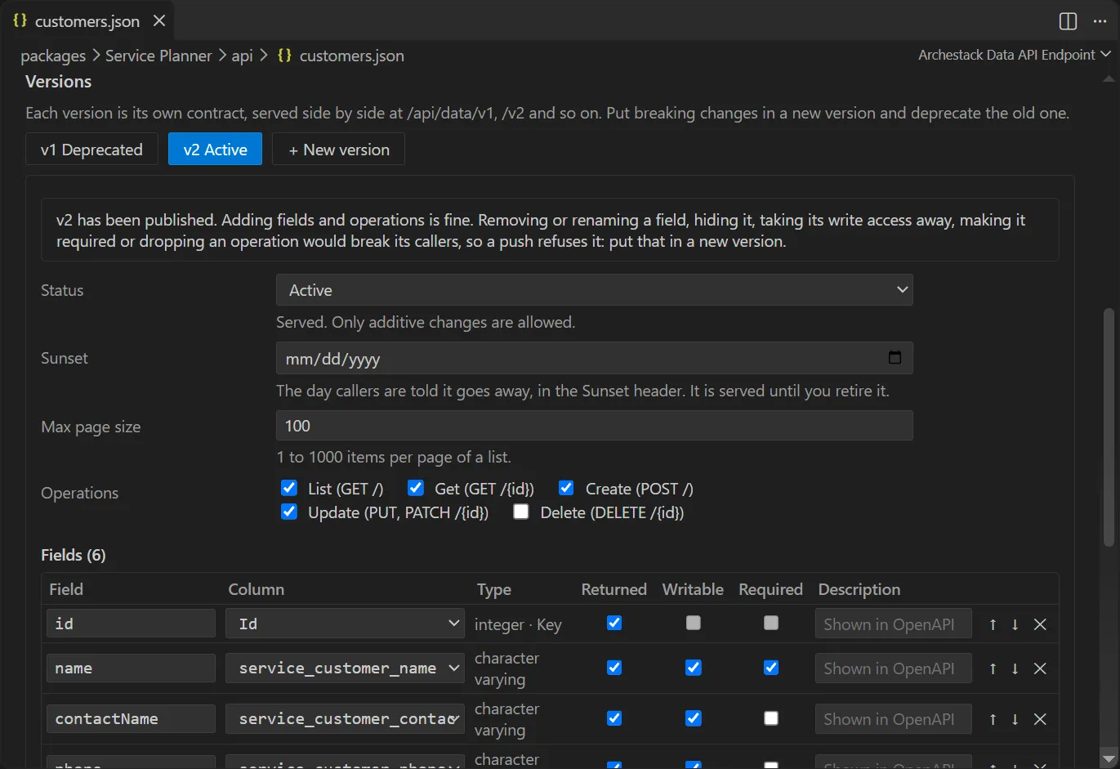Edit the id field name input
The height and width of the screenshot is (769, 1120).
tap(131, 624)
